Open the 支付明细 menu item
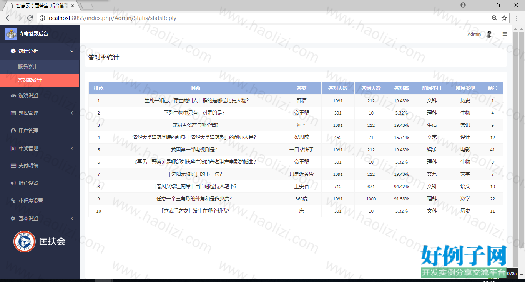This screenshot has width=525, height=282. click(40, 166)
